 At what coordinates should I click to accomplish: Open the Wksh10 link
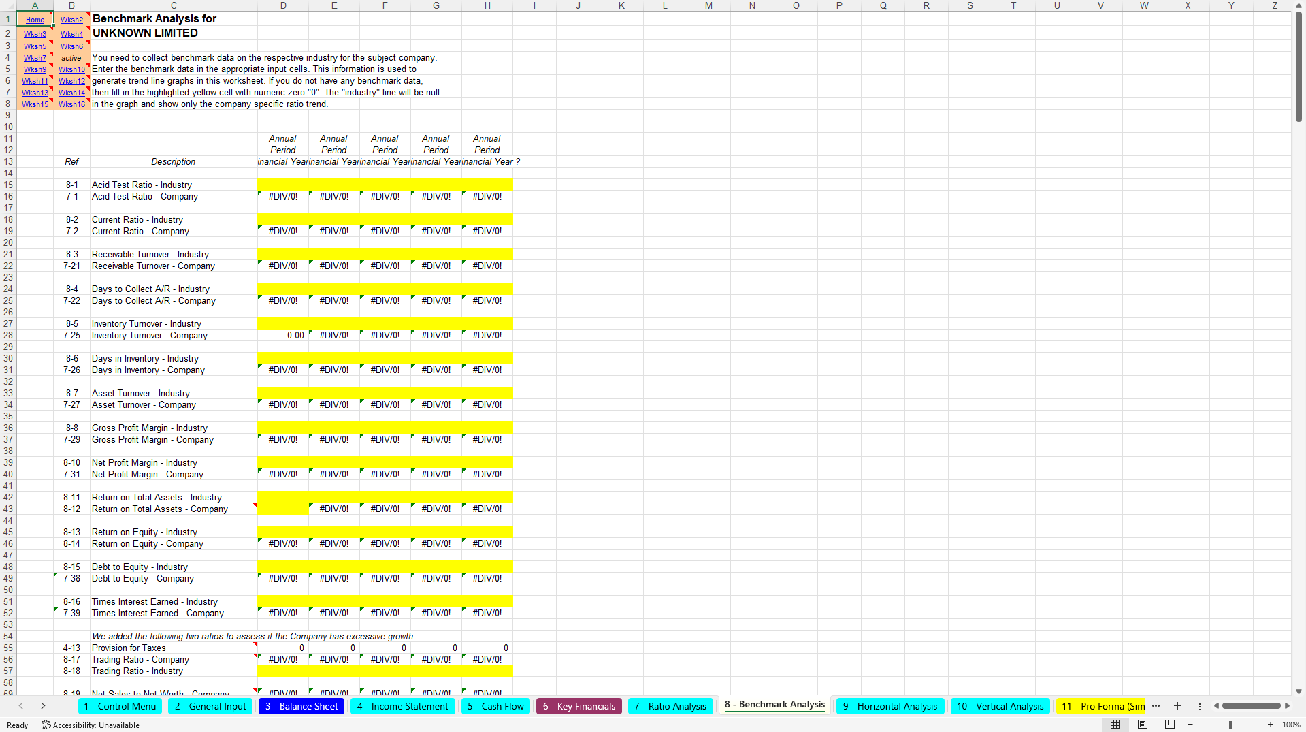[x=71, y=69]
